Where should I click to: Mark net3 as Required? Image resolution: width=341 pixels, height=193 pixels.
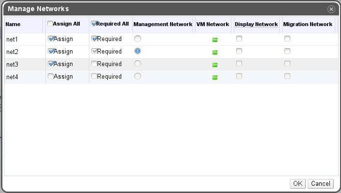point(94,64)
